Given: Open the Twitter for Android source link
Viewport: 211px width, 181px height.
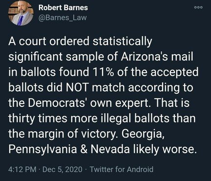Looking at the screenshot, I should coord(122,169).
